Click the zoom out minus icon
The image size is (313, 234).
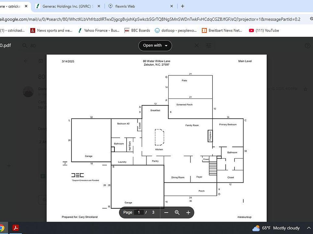(x=166, y=213)
